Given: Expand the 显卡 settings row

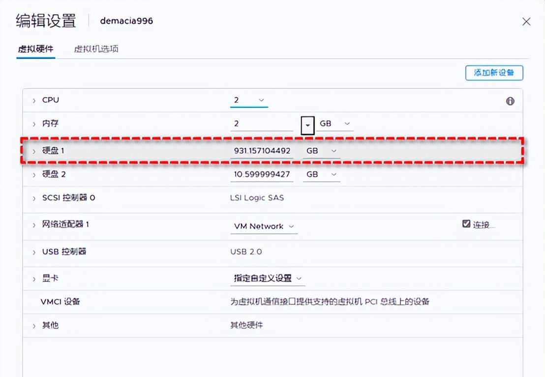Looking at the screenshot, I should click(33, 277).
